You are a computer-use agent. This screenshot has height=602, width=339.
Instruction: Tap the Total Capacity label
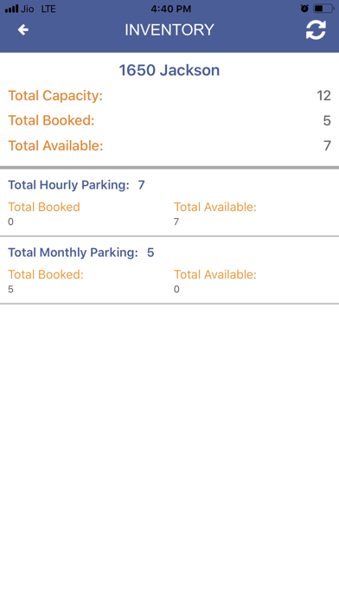point(55,96)
